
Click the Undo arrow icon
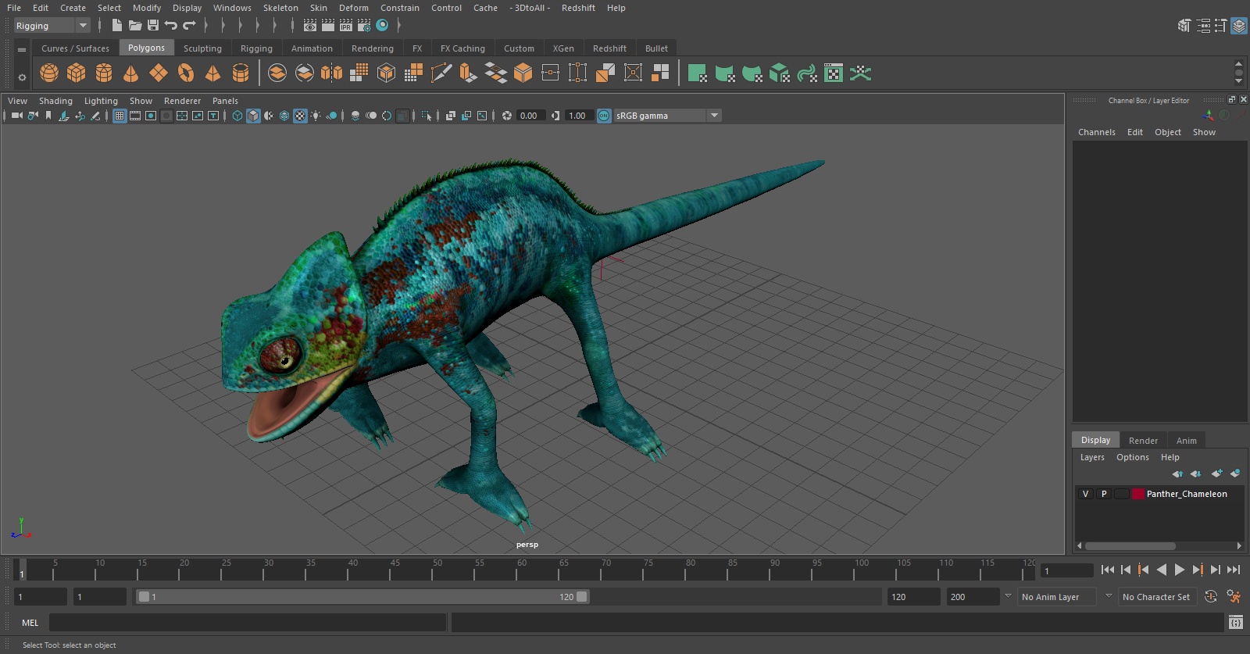[x=171, y=26]
